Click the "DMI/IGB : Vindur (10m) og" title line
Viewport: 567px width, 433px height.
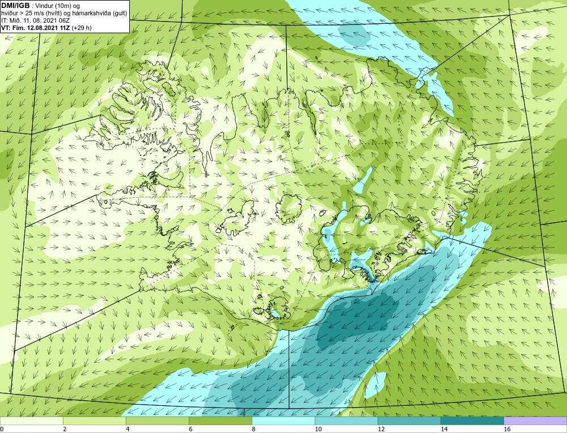tap(40, 6)
